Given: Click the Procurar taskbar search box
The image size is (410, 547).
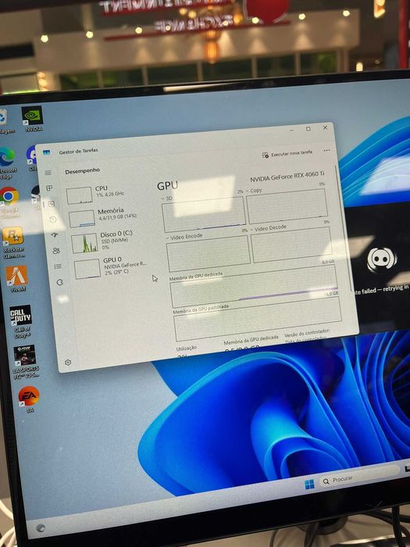Looking at the screenshot, I should click(x=359, y=477).
